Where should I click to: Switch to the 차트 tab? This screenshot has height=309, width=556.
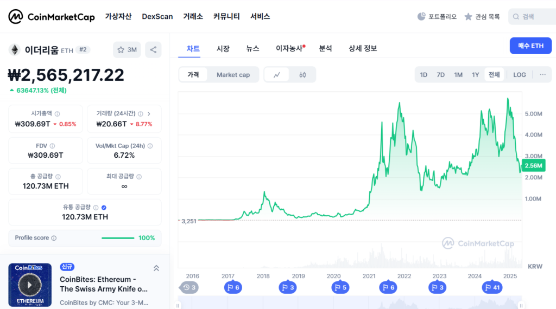point(193,48)
